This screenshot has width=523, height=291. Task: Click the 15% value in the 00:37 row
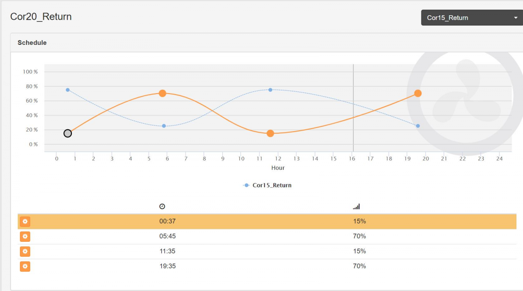click(360, 221)
